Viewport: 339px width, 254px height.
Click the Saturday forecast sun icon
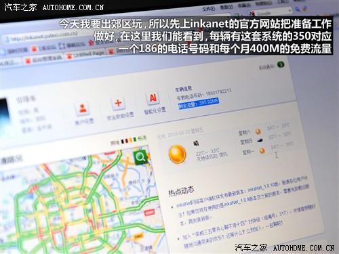click(258, 131)
